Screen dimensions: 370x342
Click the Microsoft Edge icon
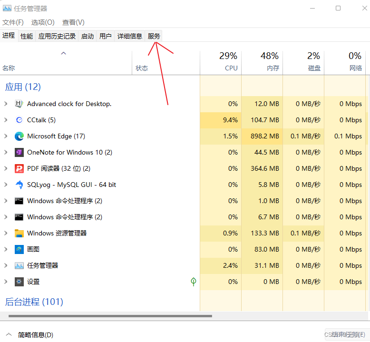tap(19, 136)
